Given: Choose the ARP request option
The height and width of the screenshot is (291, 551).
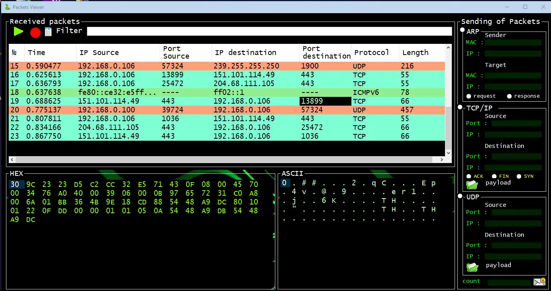Looking at the screenshot, I should coord(469,96).
